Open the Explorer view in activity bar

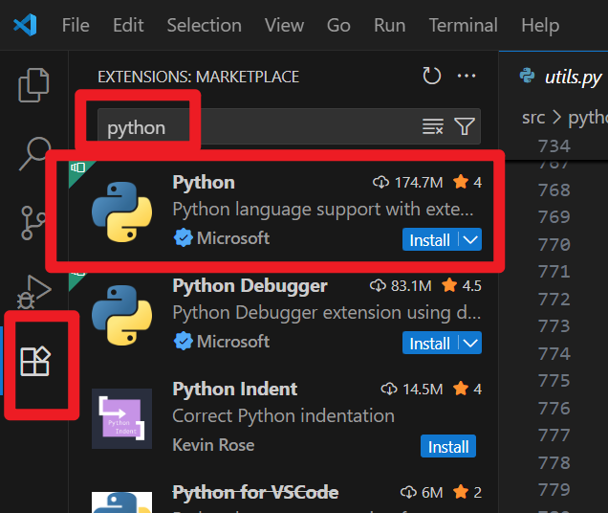click(33, 85)
